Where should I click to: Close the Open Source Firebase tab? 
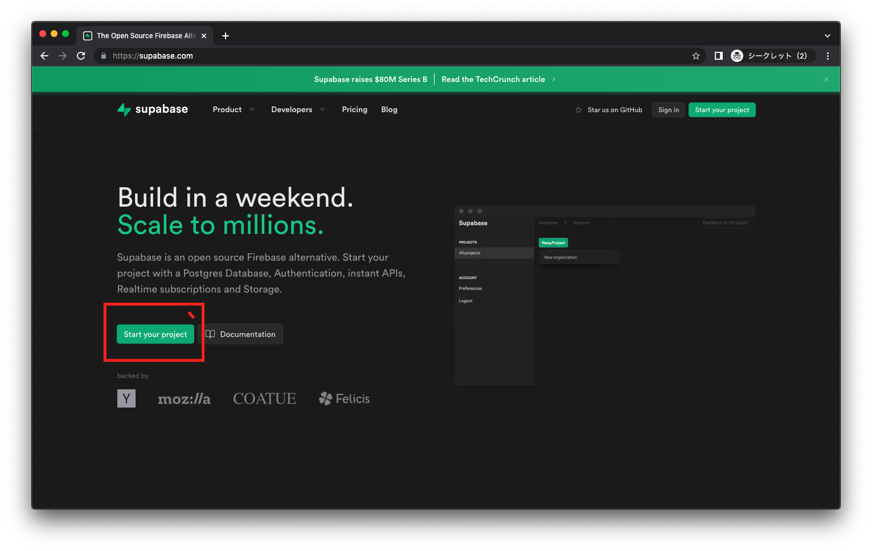[204, 36]
